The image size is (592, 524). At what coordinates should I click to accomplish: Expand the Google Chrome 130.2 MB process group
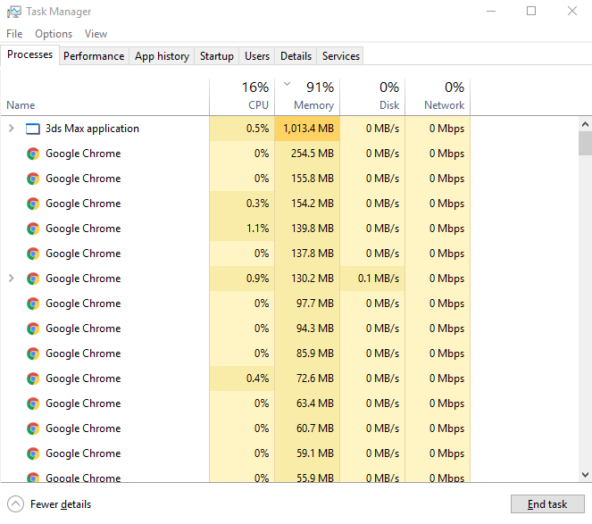coord(11,279)
